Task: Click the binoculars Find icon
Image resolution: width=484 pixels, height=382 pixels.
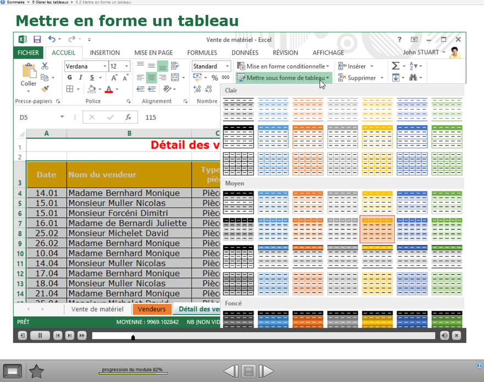Action: click(413, 78)
